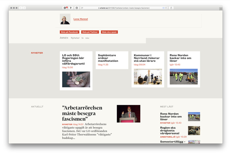
Task: Share via Dela på Twitter button
Action: click(x=90, y=32)
